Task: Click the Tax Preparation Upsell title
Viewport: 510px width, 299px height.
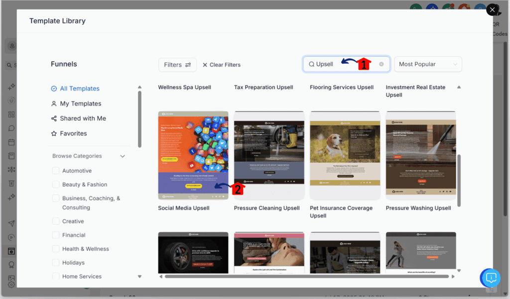Action: (263, 87)
